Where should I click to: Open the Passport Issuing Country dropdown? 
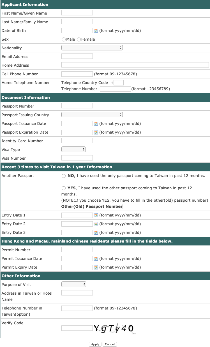coord(92,115)
